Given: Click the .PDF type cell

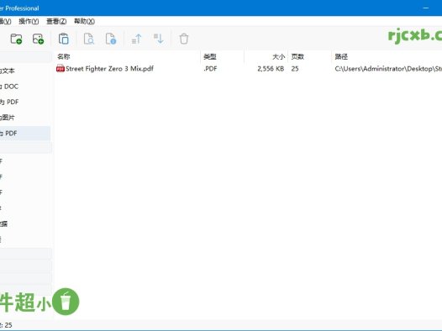Looking at the screenshot, I should [210, 68].
